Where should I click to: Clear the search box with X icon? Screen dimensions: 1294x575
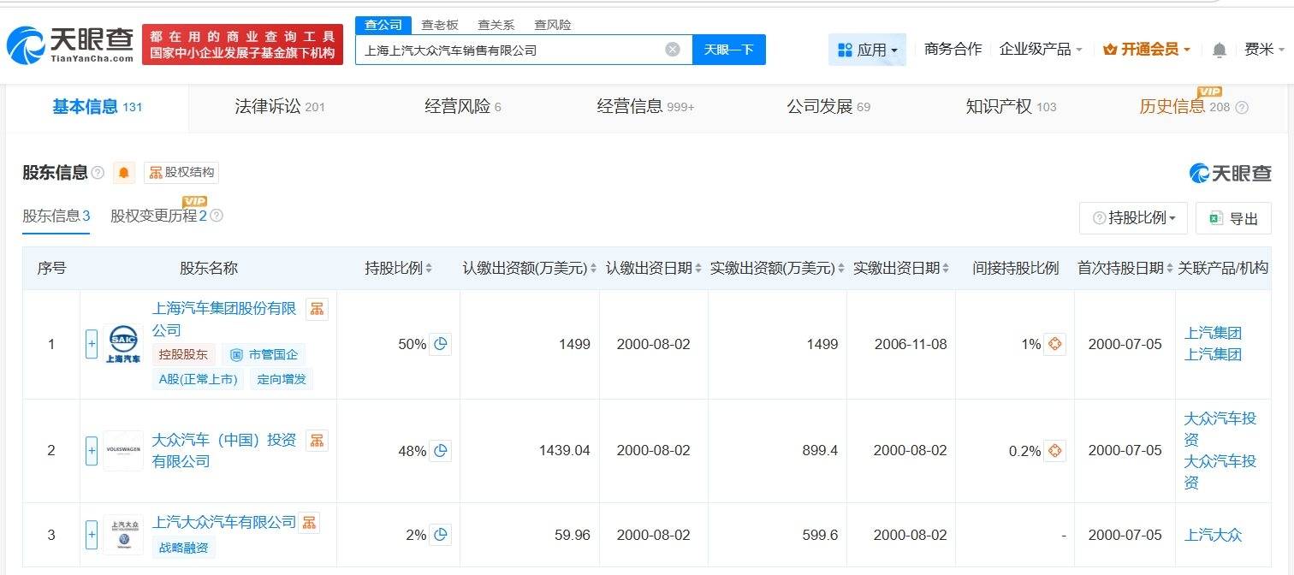[673, 50]
